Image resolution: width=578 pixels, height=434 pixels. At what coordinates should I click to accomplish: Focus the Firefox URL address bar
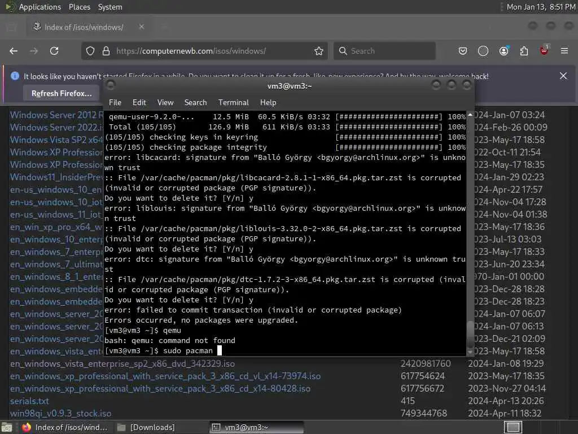[x=204, y=51]
